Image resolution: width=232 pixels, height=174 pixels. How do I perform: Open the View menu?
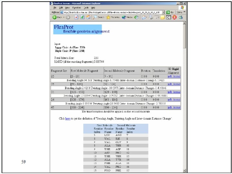tap(67, 8)
